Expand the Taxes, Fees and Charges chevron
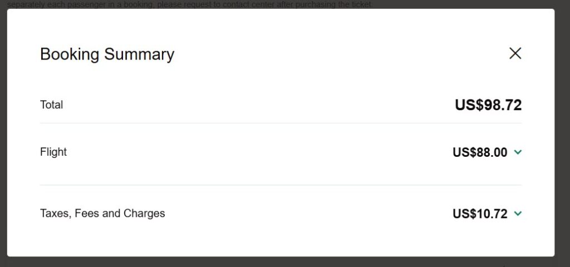The height and width of the screenshot is (267, 570). [x=518, y=214]
